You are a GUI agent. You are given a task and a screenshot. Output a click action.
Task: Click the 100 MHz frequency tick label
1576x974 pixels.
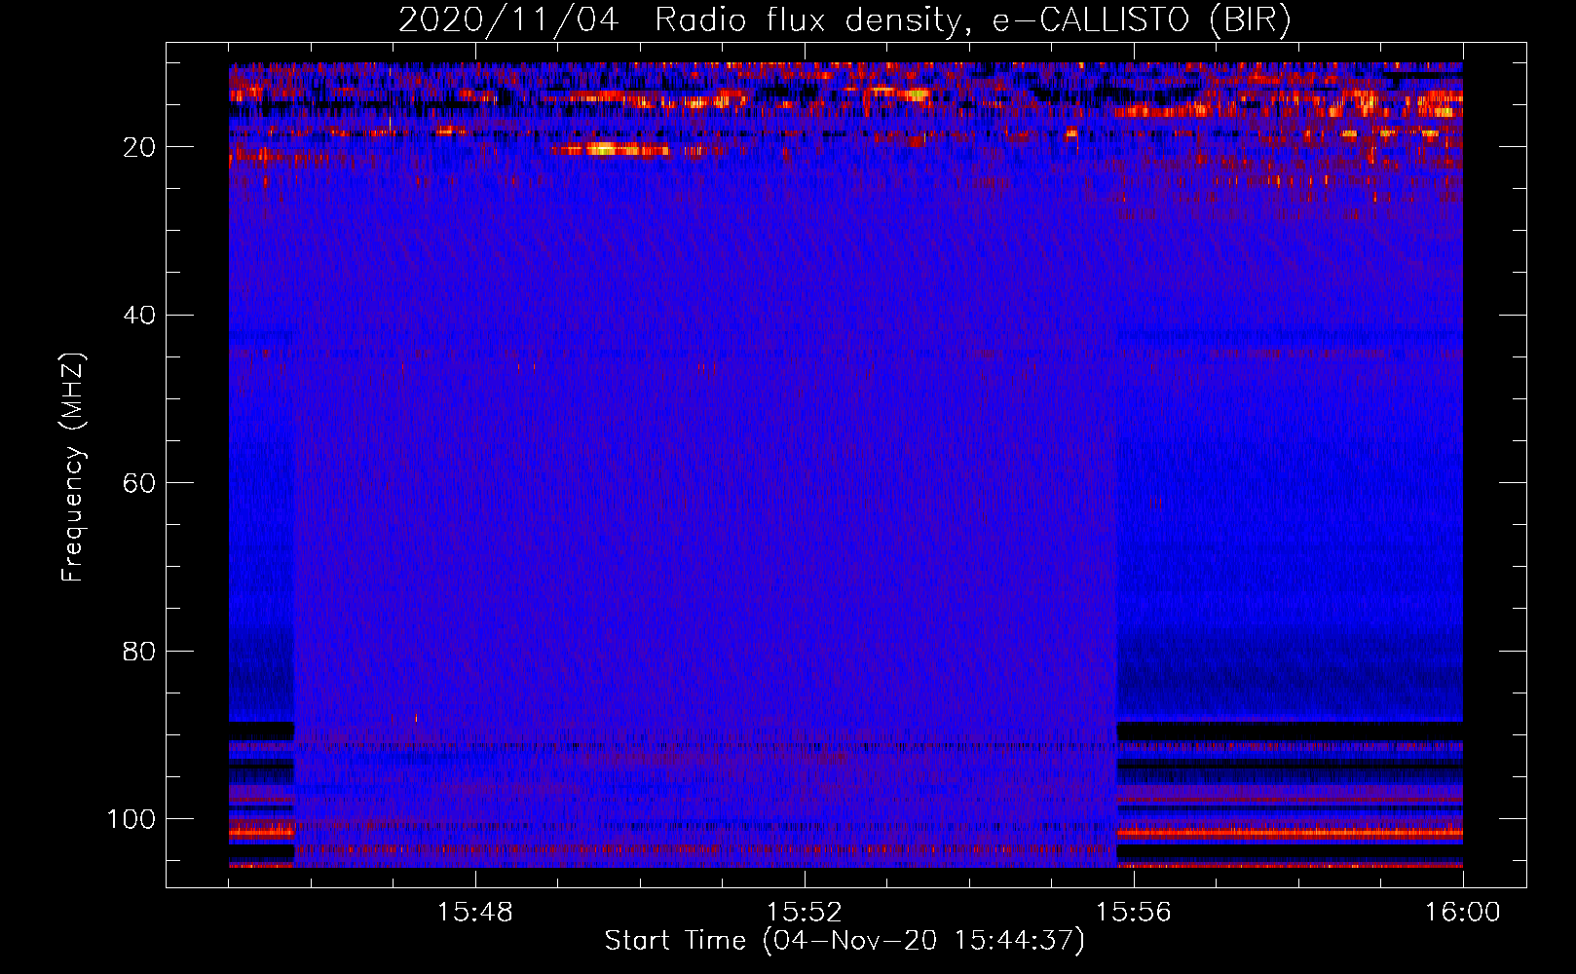(x=131, y=819)
